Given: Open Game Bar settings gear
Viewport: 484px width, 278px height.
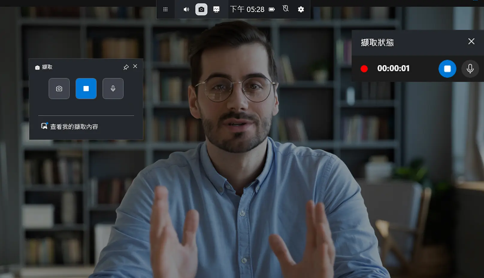Looking at the screenshot, I should point(301,9).
